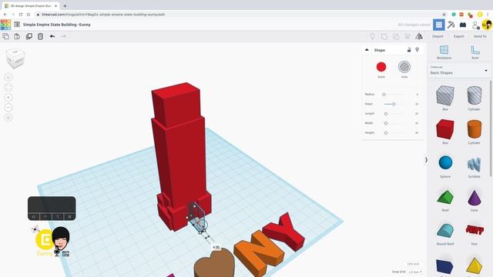Click the Align icon
The image size is (493, 277).
[x=407, y=36]
